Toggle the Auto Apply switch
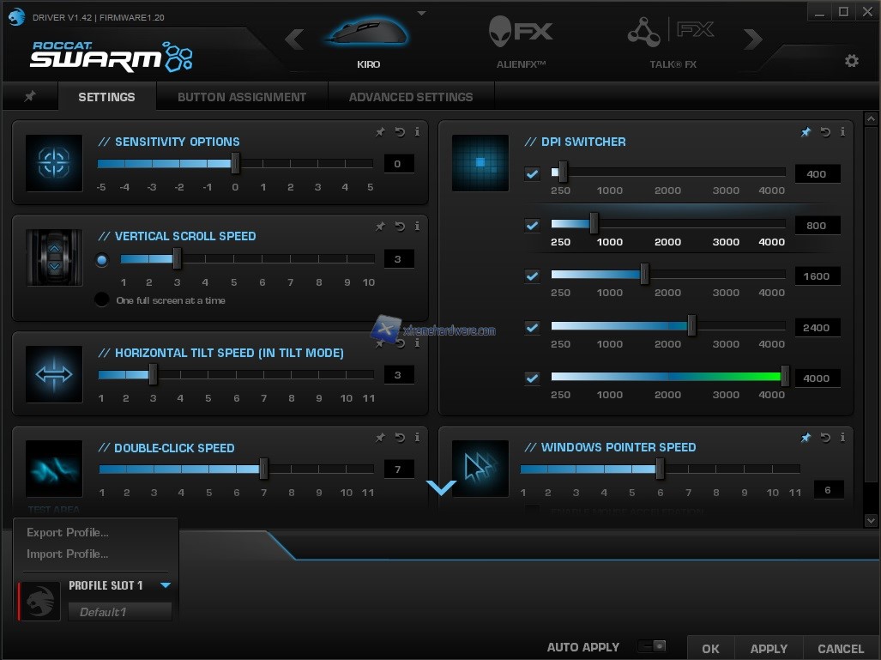Image resolution: width=881 pixels, height=660 pixels. pos(652,647)
